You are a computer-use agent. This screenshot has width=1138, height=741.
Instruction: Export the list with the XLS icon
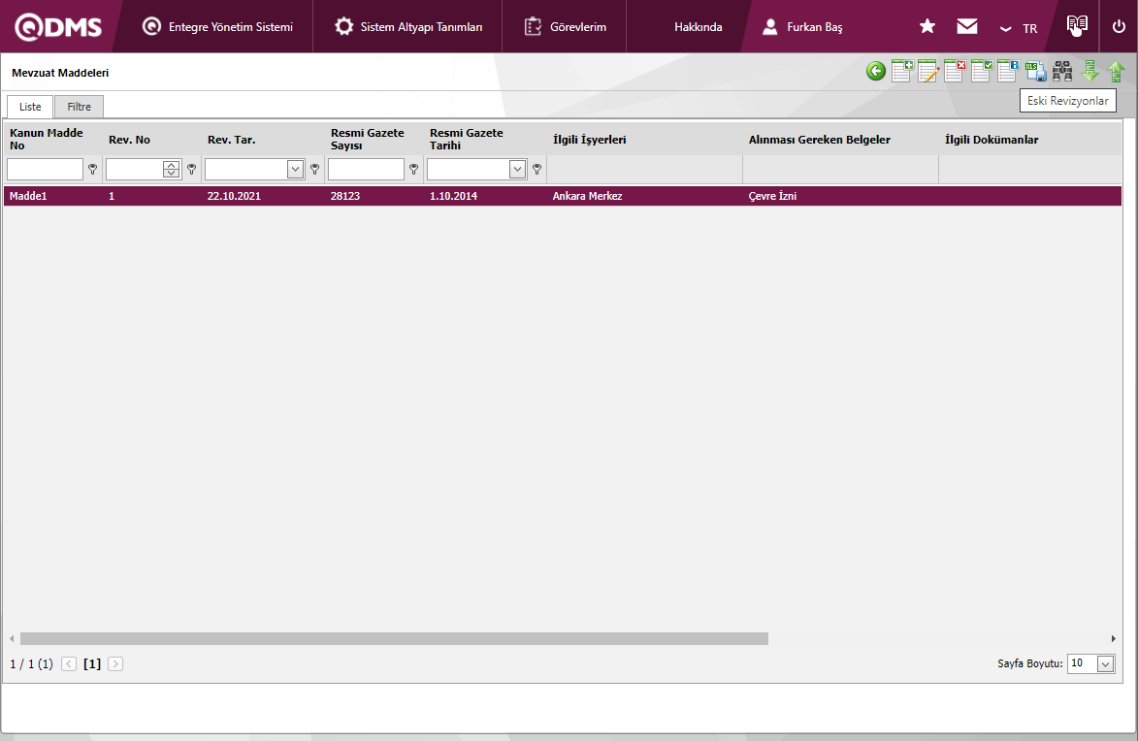tap(1036, 71)
